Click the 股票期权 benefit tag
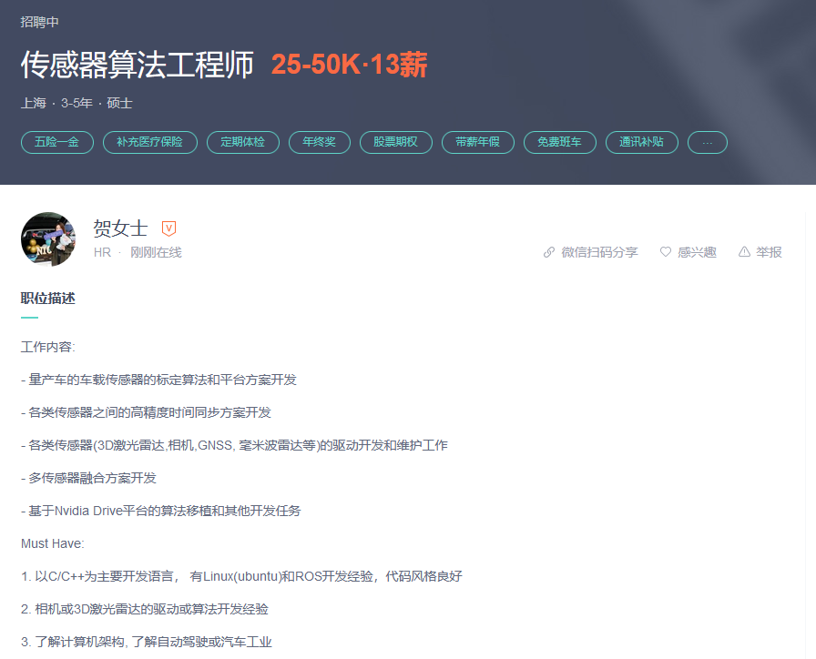Viewport: 816px width, 659px height. click(396, 143)
